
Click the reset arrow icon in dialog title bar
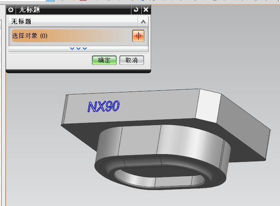click(136, 9)
